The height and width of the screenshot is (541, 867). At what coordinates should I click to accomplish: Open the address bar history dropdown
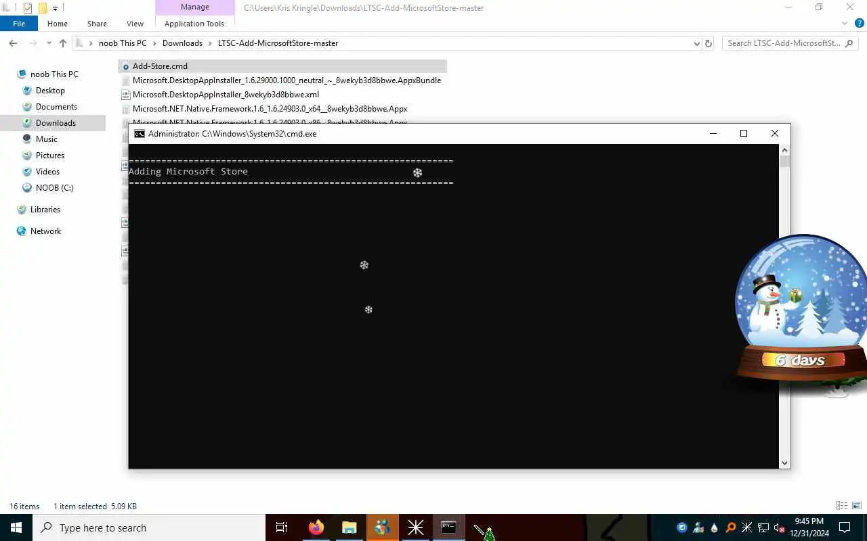pyautogui.click(x=697, y=43)
